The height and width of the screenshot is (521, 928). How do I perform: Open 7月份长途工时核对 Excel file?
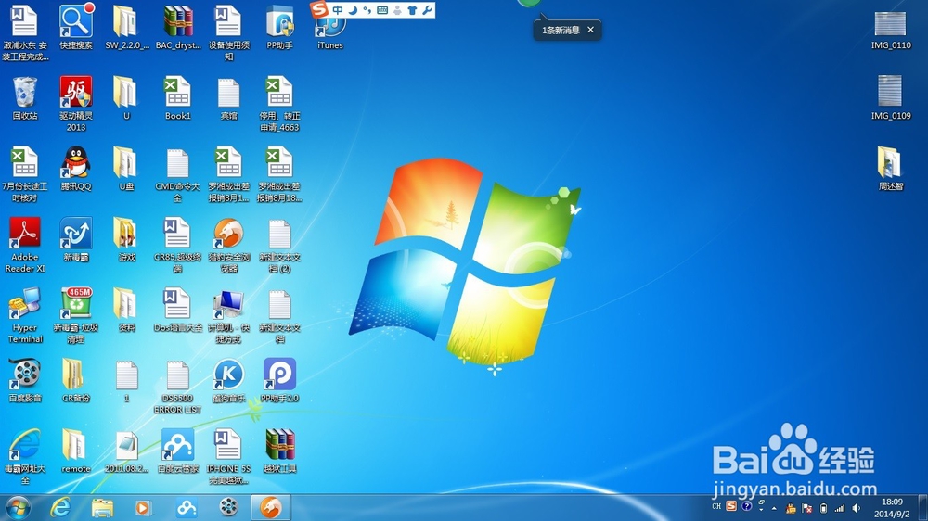tap(25, 174)
